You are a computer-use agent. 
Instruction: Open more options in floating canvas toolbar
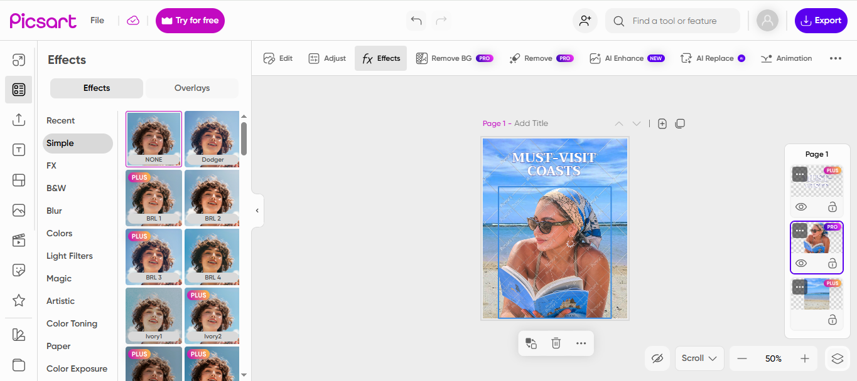click(x=581, y=343)
